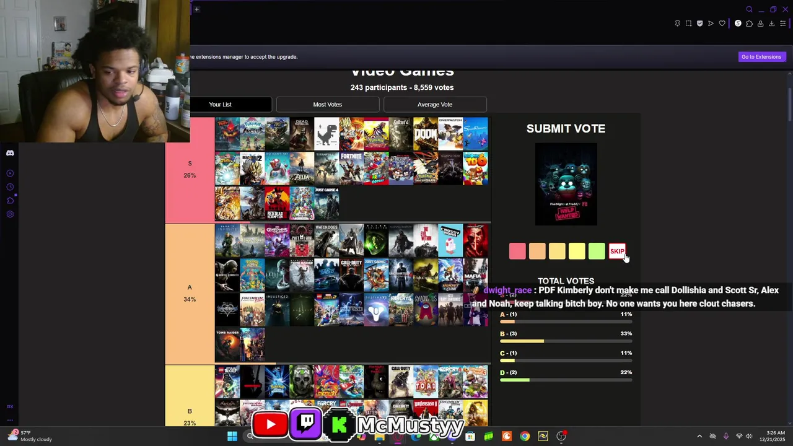Open the Microsoft Store taskbar icon
The image size is (793, 446).
tap(470, 436)
